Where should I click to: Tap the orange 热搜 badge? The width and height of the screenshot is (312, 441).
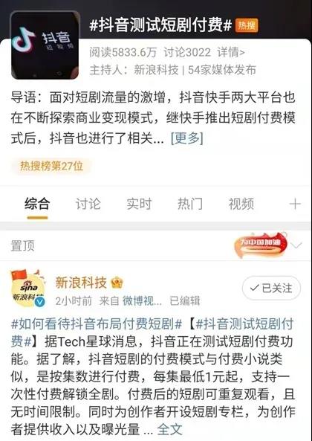pyautogui.click(x=247, y=25)
